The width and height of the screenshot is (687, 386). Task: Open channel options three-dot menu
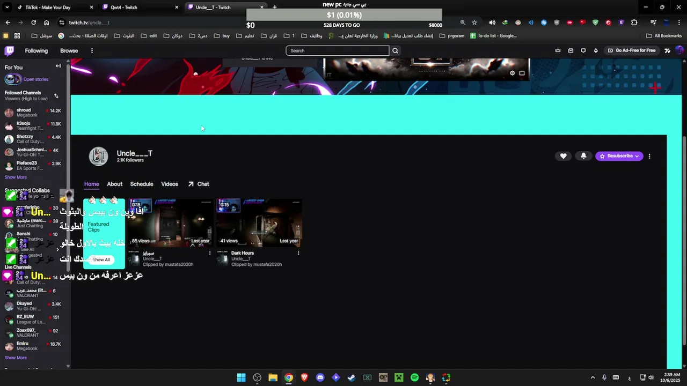pyautogui.click(x=649, y=156)
